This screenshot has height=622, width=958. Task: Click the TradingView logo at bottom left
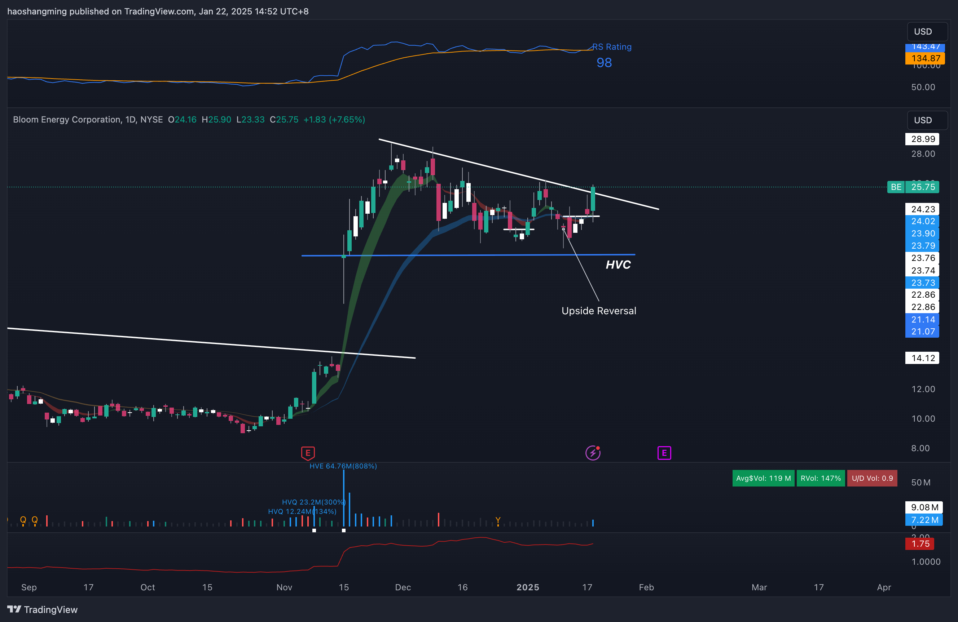pyautogui.click(x=42, y=609)
